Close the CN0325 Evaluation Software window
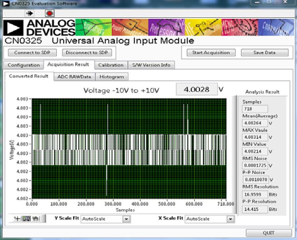The image size is (297, 240). tap(285, 2)
